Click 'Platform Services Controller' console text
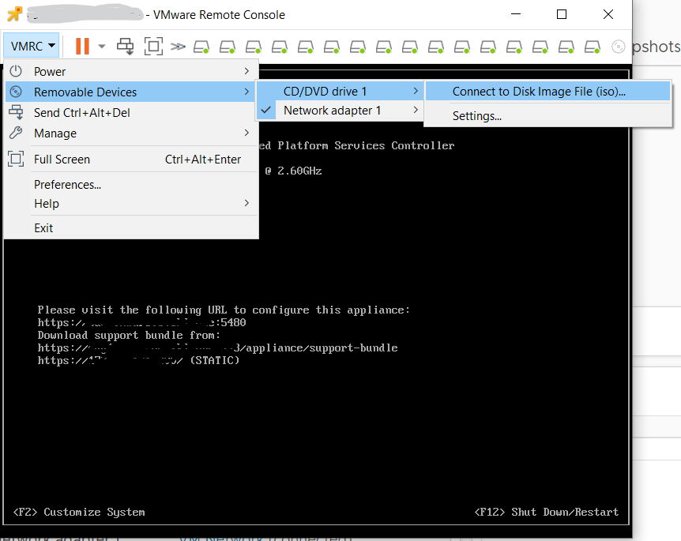 pyautogui.click(x=366, y=145)
